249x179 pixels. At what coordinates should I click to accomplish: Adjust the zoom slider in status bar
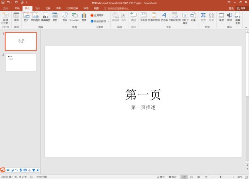pyautogui.click(x=220, y=177)
